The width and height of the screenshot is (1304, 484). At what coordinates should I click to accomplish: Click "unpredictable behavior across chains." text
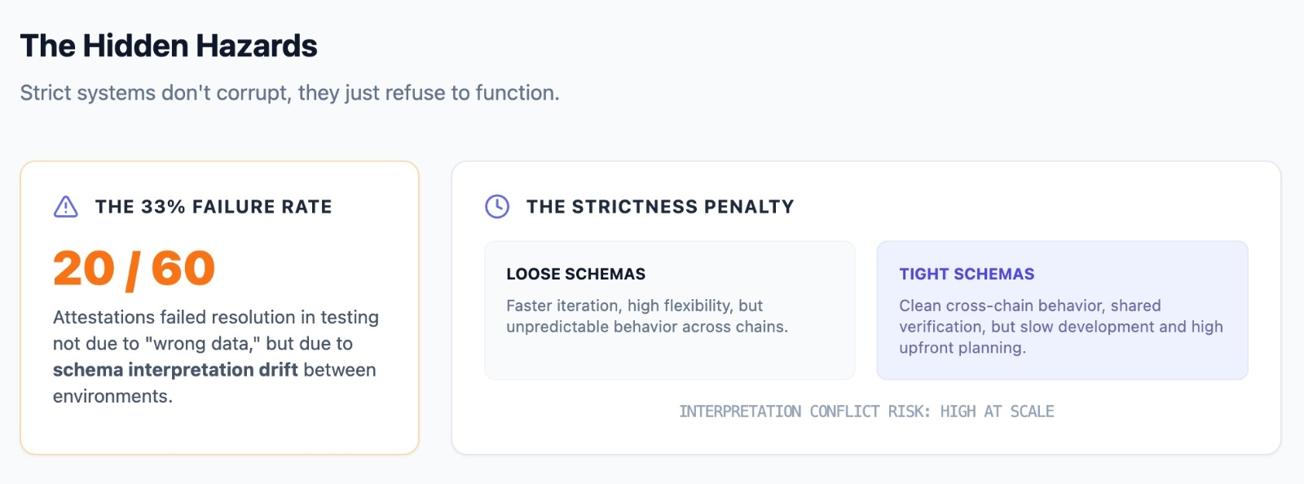tap(647, 327)
